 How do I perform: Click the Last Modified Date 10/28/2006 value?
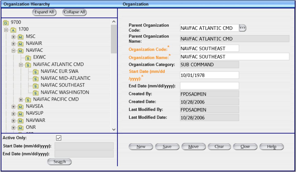click(209, 118)
